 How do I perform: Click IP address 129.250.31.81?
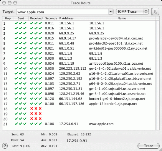point(71,89)
